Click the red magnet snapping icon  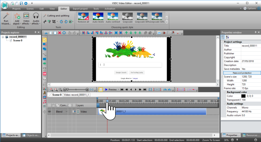click(x=164, y=33)
